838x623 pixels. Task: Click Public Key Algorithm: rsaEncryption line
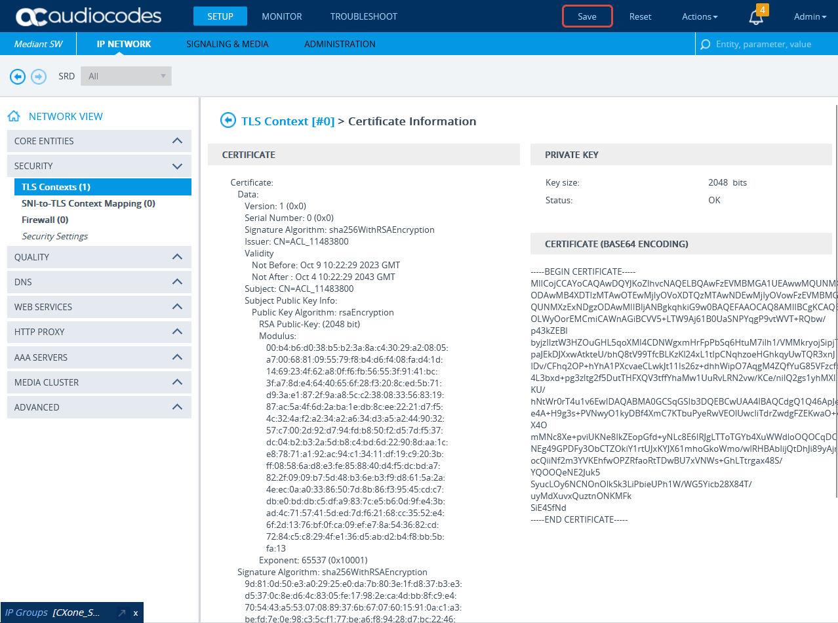[323, 312]
